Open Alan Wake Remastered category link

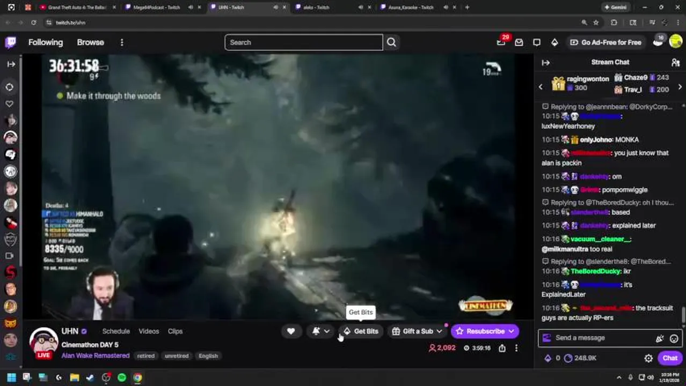pos(96,355)
